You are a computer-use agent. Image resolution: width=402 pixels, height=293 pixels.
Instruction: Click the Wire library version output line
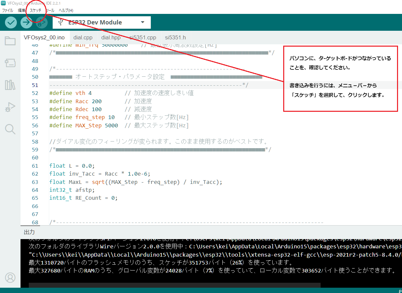tap(215, 247)
